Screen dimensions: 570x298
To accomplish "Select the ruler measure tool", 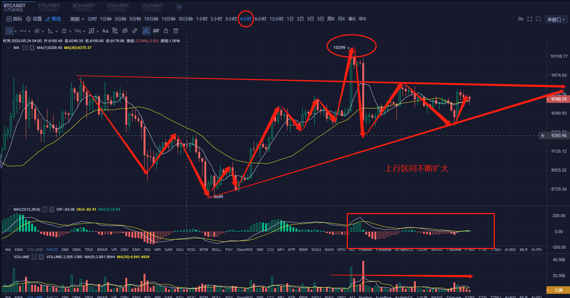I will click(x=135, y=31).
